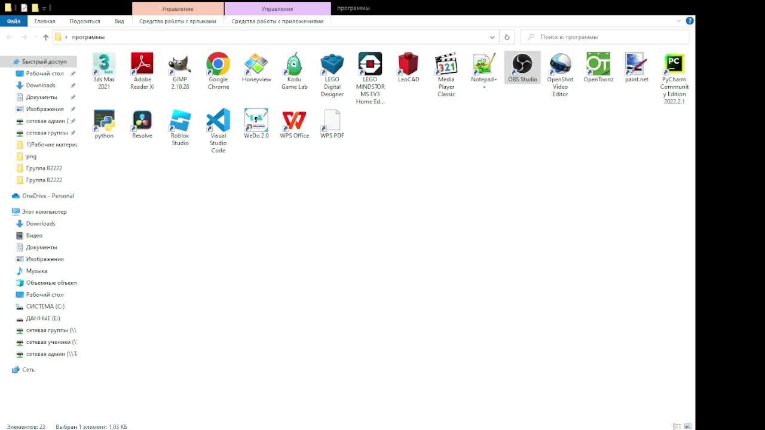This screenshot has width=765, height=430.
Task: Click the Элементов: 23 status text
Action: coord(26,427)
